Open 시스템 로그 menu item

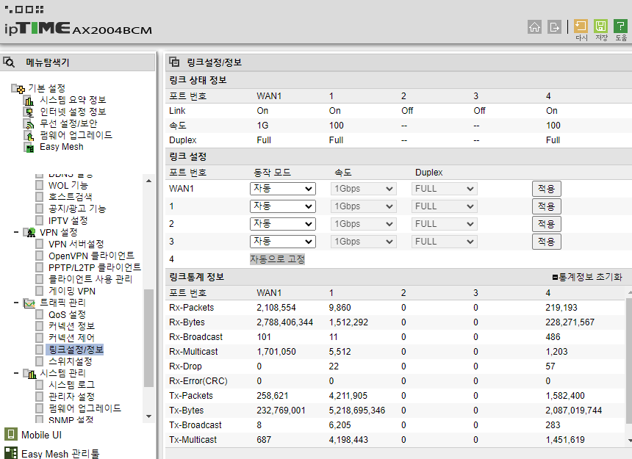point(71,385)
